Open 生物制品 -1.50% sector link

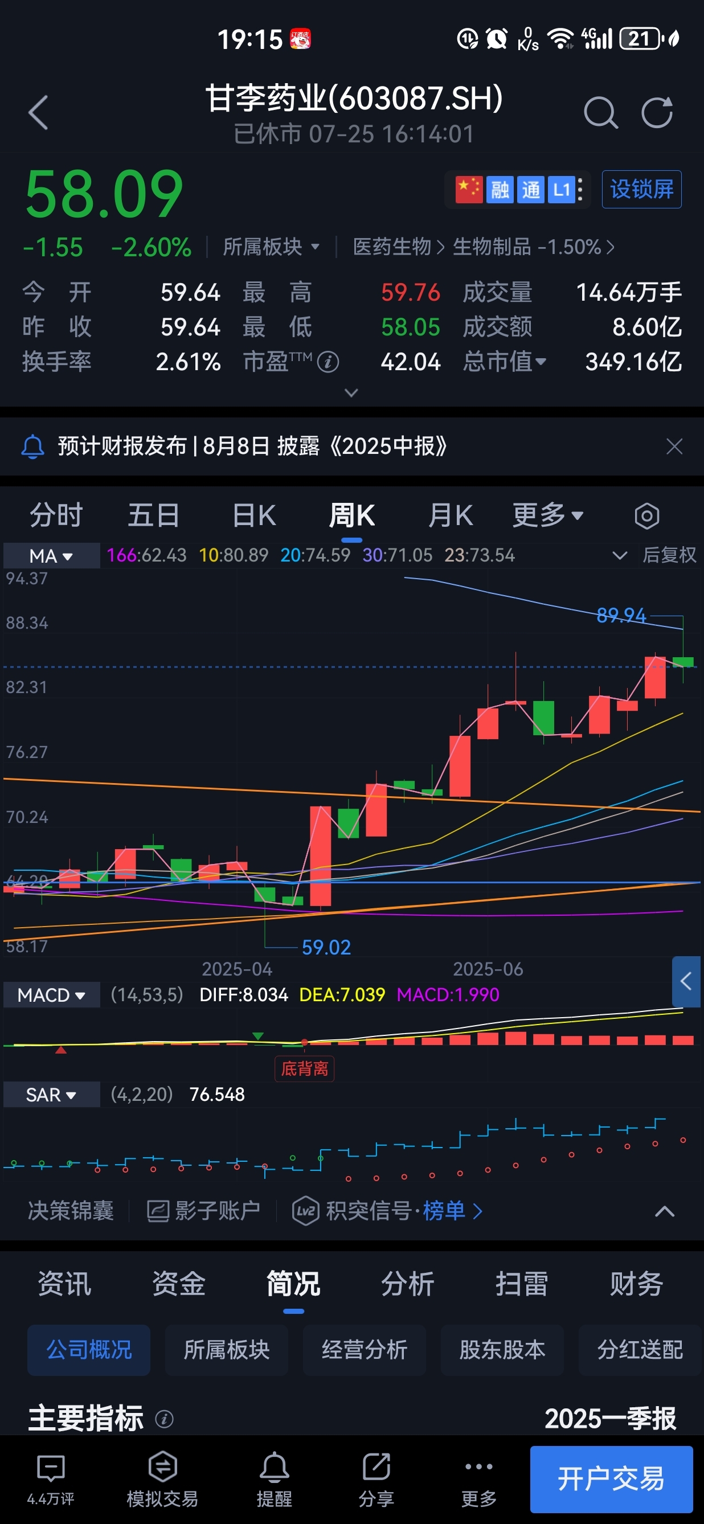pyautogui.click(x=533, y=247)
